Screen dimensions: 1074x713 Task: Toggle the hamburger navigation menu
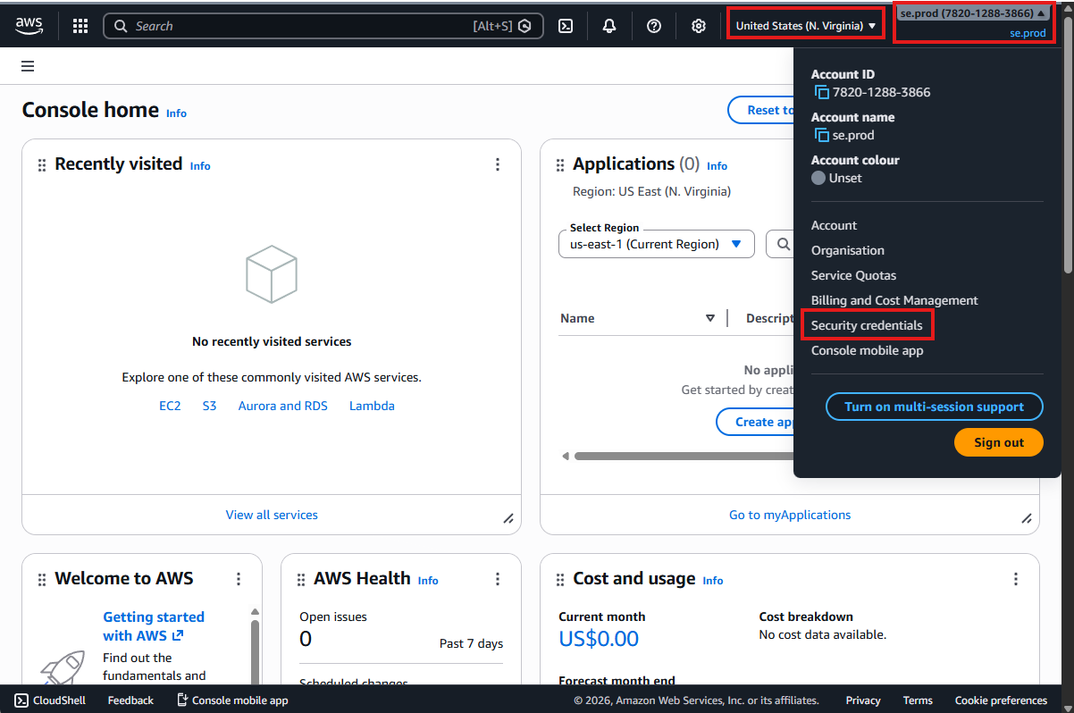(x=28, y=66)
